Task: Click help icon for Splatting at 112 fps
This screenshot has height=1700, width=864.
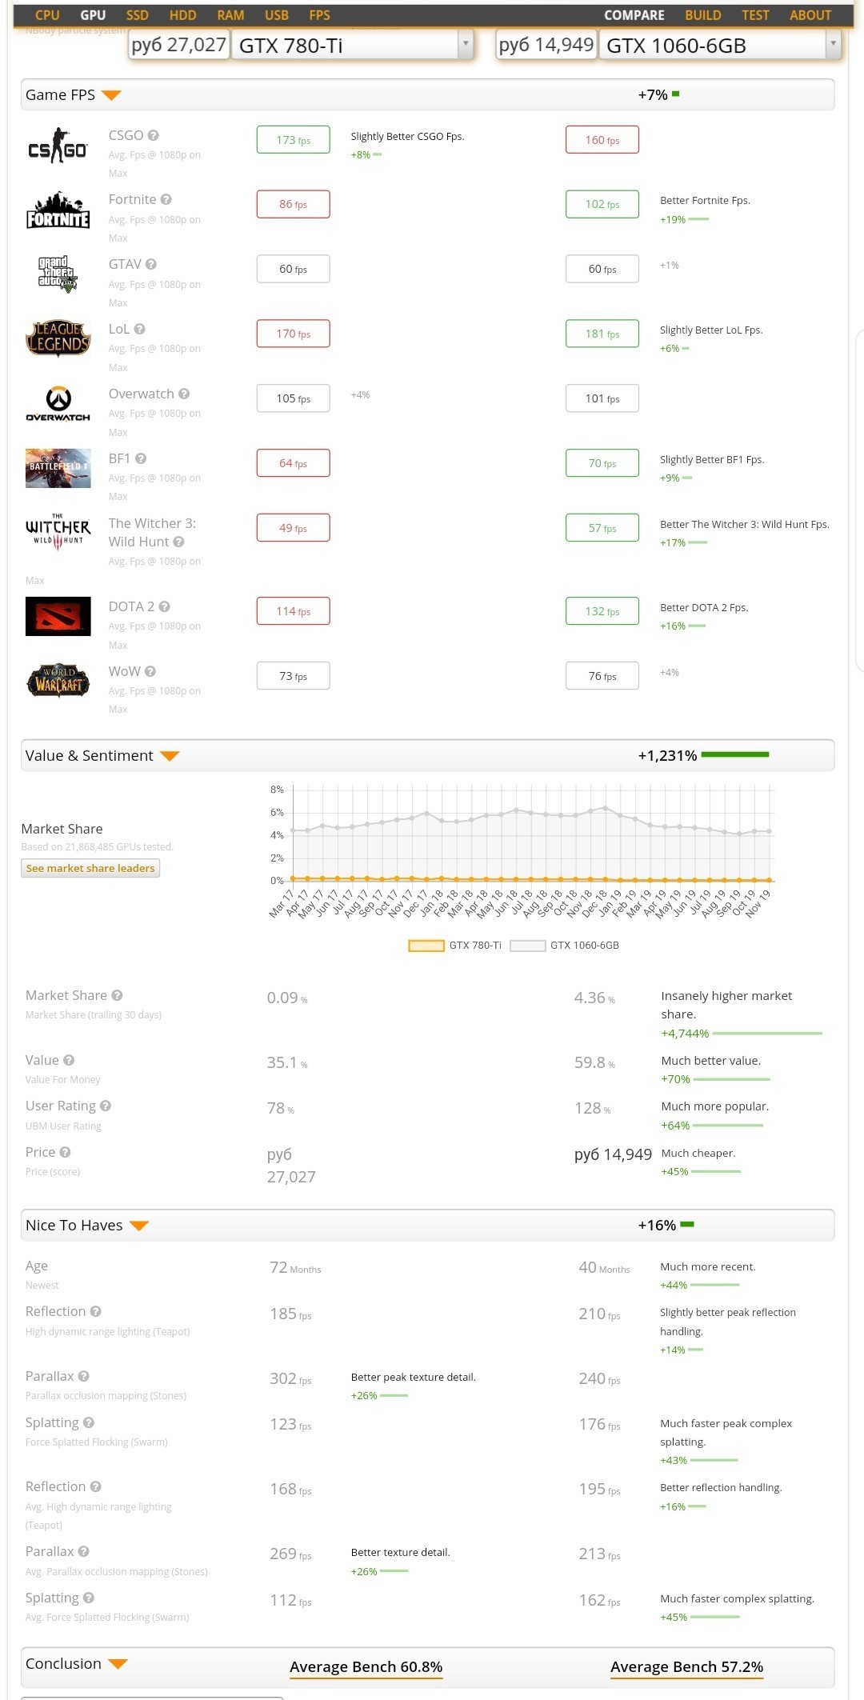Action: coord(89,1598)
